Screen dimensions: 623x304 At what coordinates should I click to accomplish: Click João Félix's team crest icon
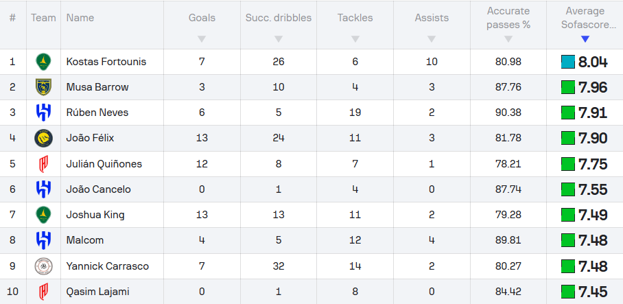coord(44,138)
